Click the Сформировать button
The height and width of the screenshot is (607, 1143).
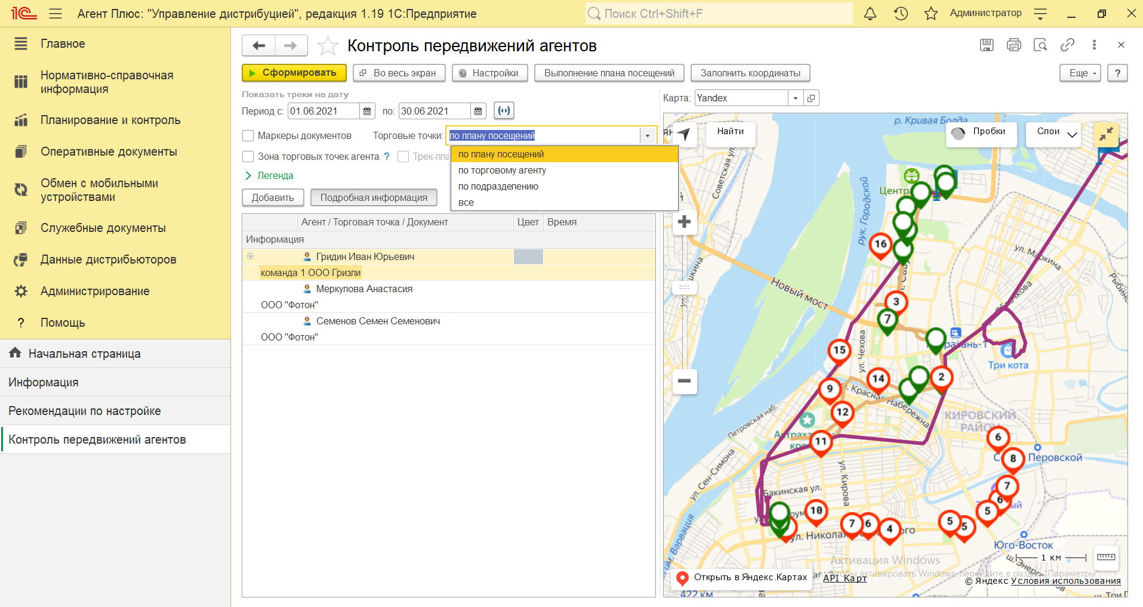point(294,73)
